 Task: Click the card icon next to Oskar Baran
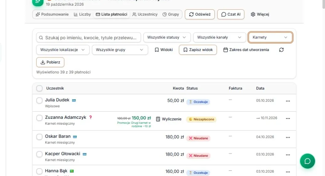click(x=75, y=137)
